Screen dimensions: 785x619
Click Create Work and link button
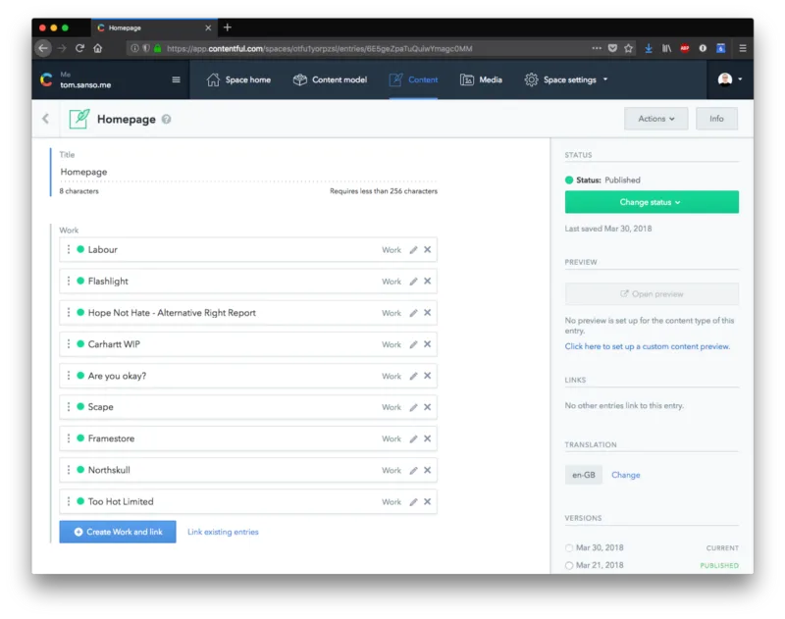point(118,532)
